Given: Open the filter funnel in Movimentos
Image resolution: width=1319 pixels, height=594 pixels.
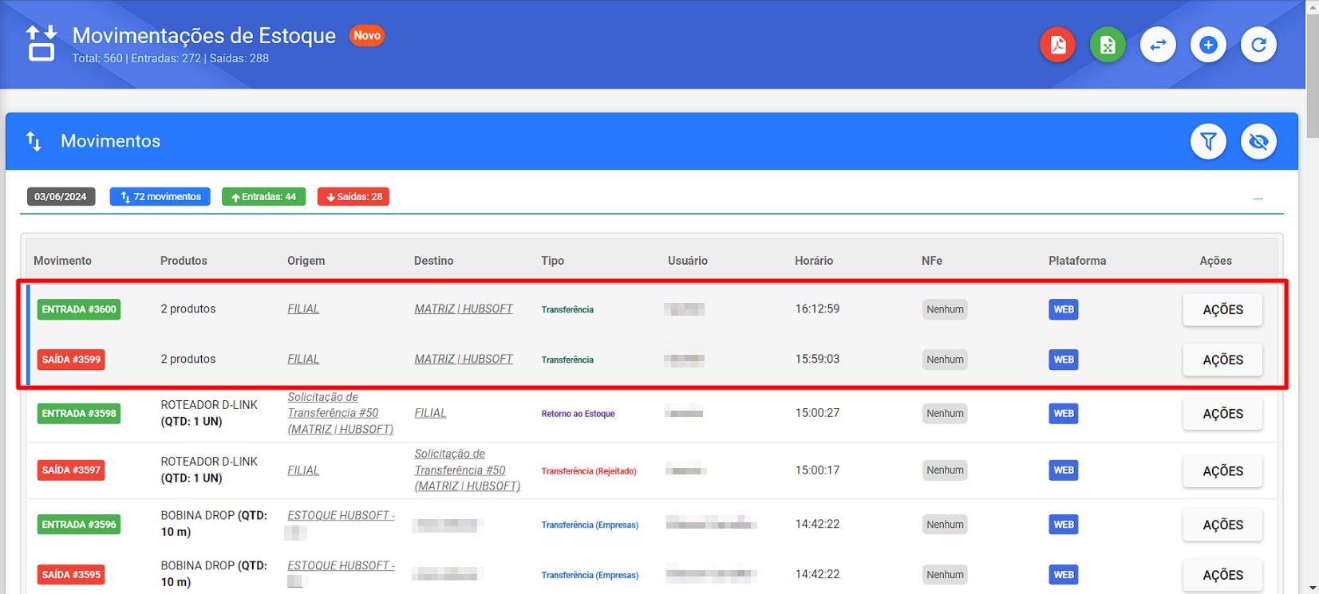Looking at the screenshot, I should coord(1208,141).
